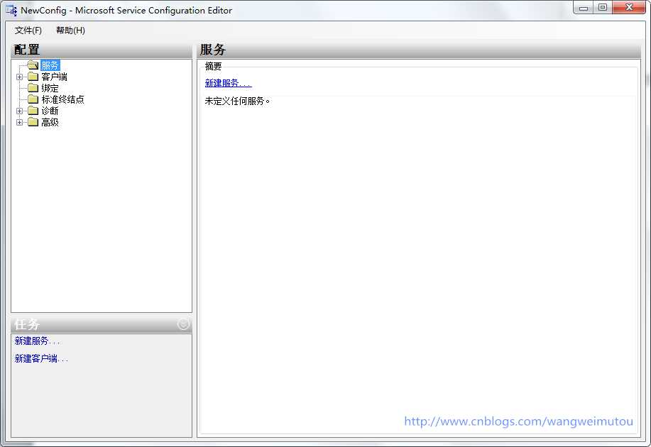651x447 pixels.
Task: Close the Service Configuration Editor window
Action: click(x=629, y=8)
